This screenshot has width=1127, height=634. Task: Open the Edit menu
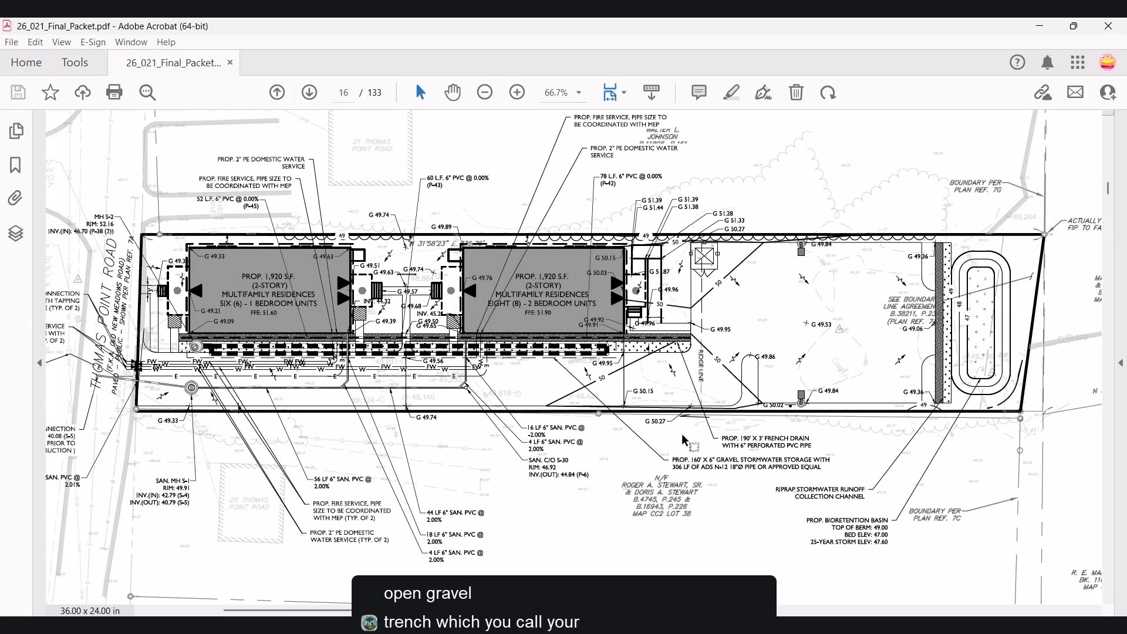[35, 42]
